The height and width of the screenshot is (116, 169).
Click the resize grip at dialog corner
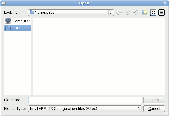point(166,113)
